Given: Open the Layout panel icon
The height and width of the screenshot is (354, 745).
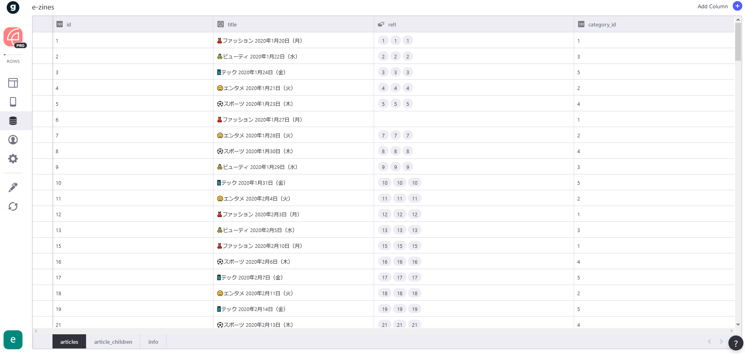Looking at the screenshot, I should point(13,83).
